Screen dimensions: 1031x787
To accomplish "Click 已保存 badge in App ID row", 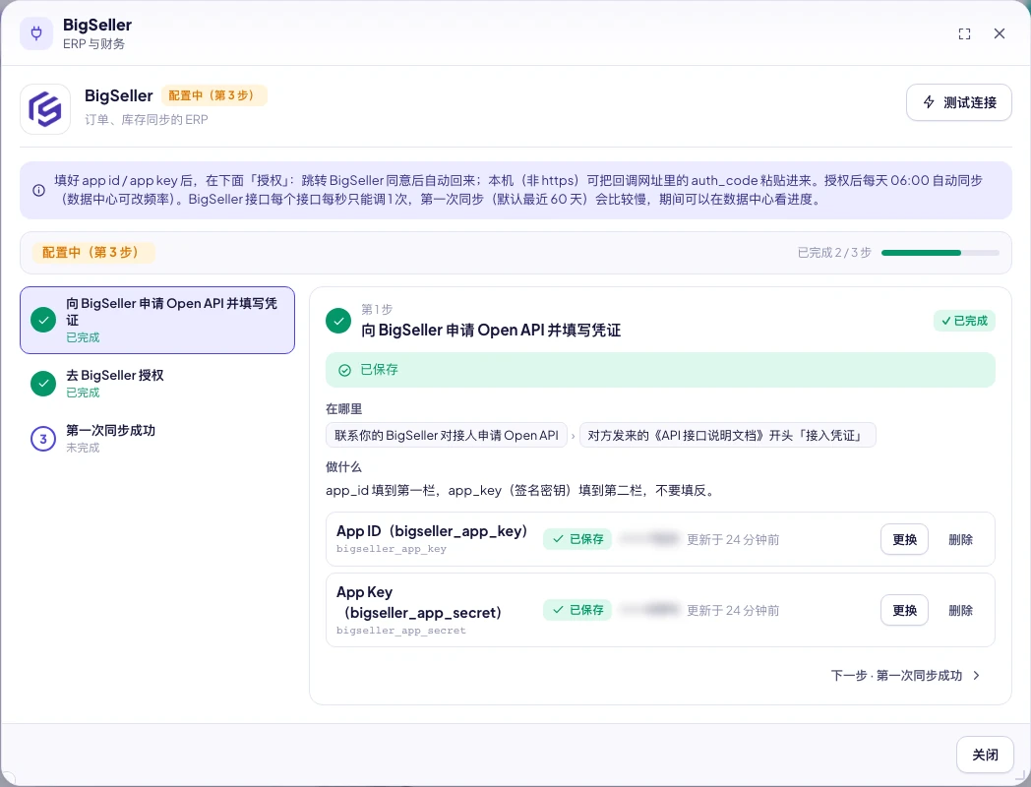I will pyautogui.click(x=577, y=539).
